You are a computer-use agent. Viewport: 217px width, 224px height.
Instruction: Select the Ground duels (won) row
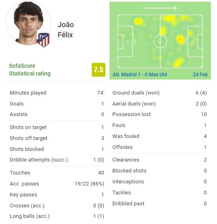click(159, 93)
